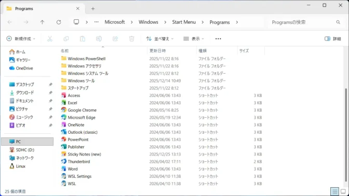This screenshot has height=196, width=349.
Task: Navigate to Microsoft in breadcrumb
Action: point(115,22)
